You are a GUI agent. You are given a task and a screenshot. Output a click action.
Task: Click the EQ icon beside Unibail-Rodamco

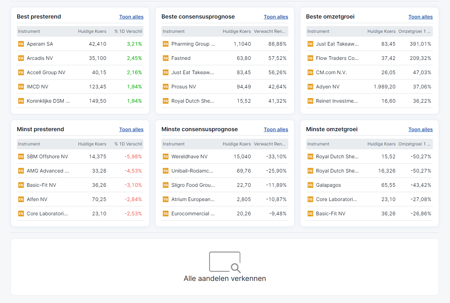point(166,171)
